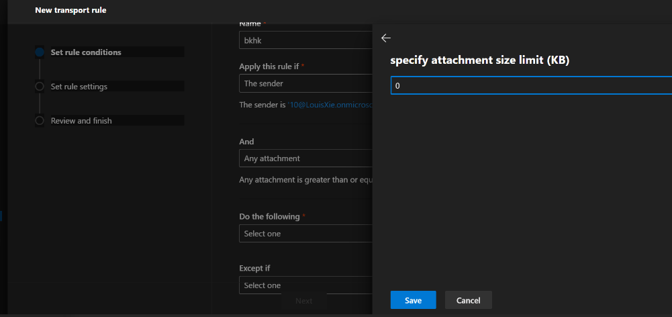This screenshot has height=317, width=672.
Task: Go to 'Review and finish' step
Action: [81, 121]
